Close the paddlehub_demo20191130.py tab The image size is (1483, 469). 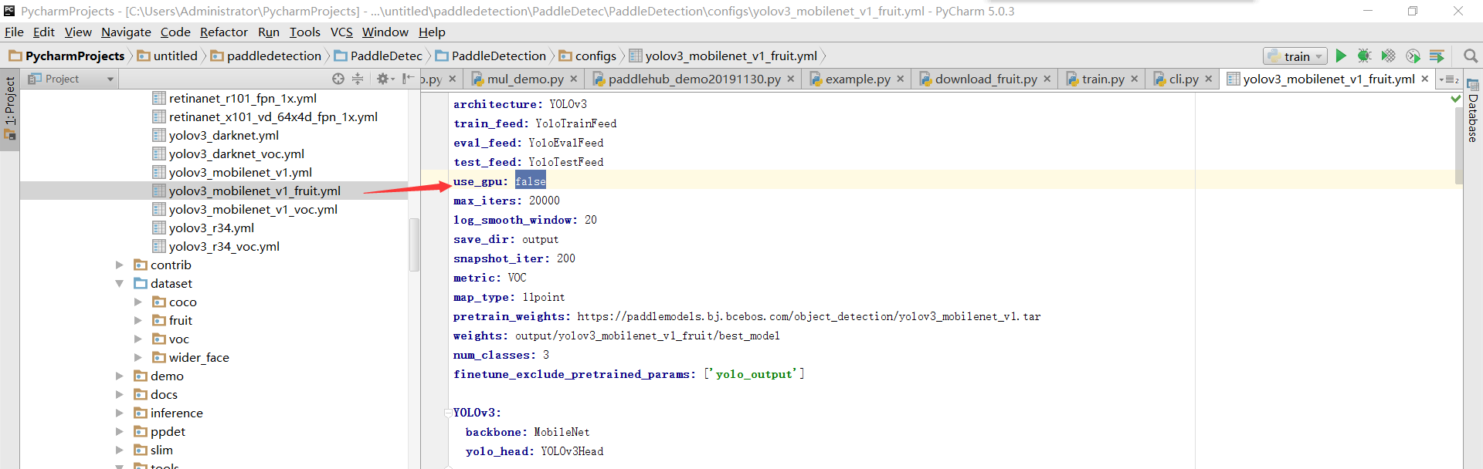click(791, 79)
